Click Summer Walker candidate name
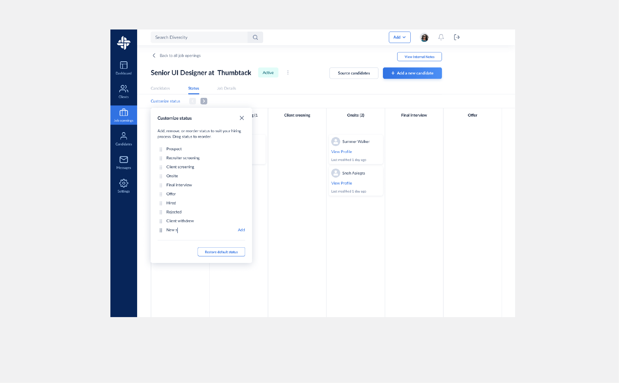Image resolution: width=619 pixels, height=383 pixels. [x=356, y=142]
